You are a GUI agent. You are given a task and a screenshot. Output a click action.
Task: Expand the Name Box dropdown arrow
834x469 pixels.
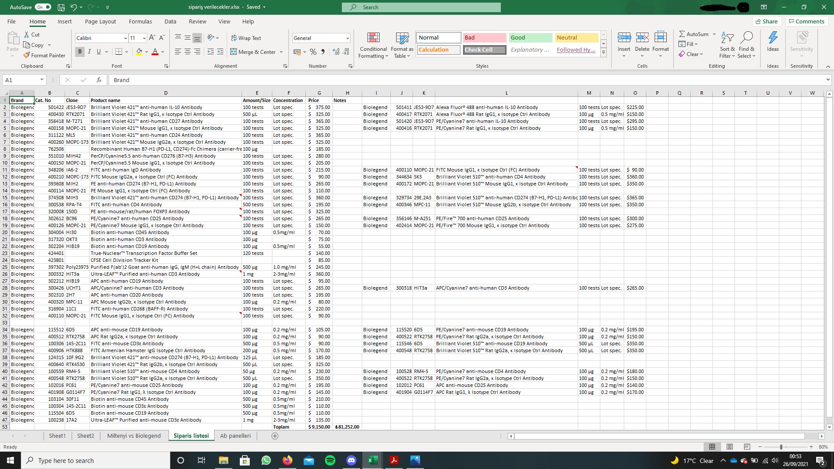[42, 80]
